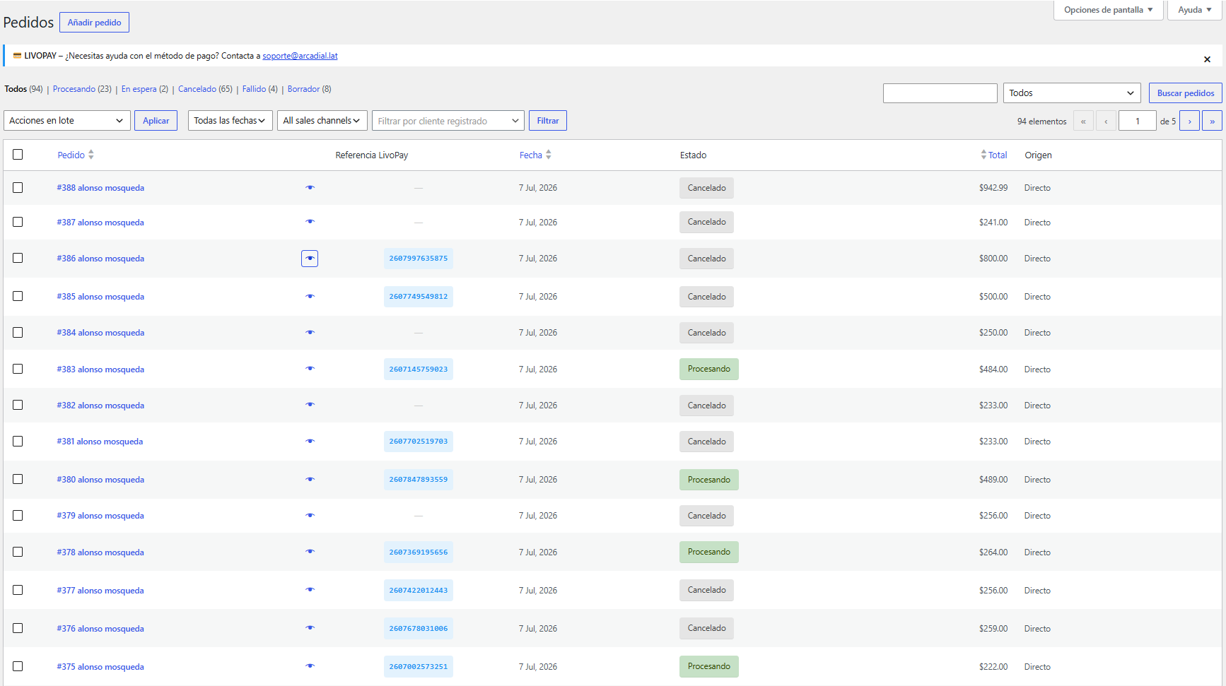Expand the Ayuda help panel
This screenshot has width=1226, height=686.
[x=1195, y=10]
